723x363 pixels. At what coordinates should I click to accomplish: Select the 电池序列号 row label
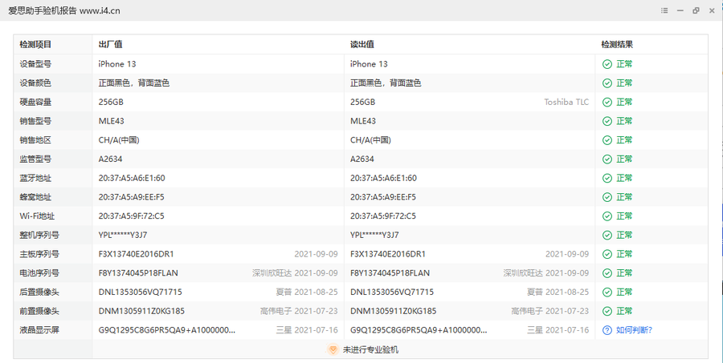click(39, 273)
